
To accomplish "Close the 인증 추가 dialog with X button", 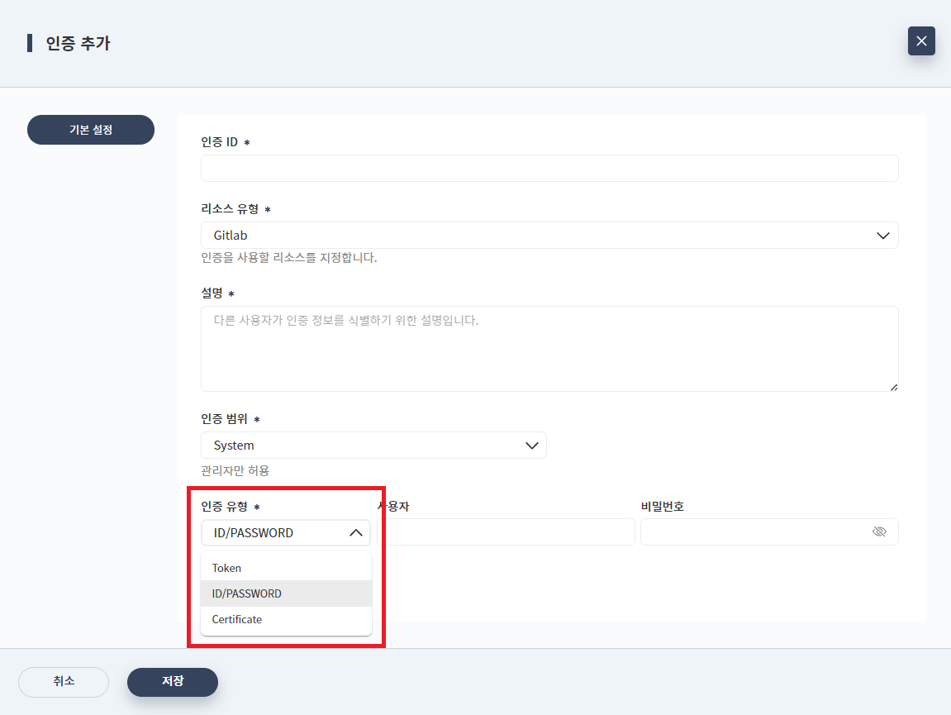I will coord(921,41).
